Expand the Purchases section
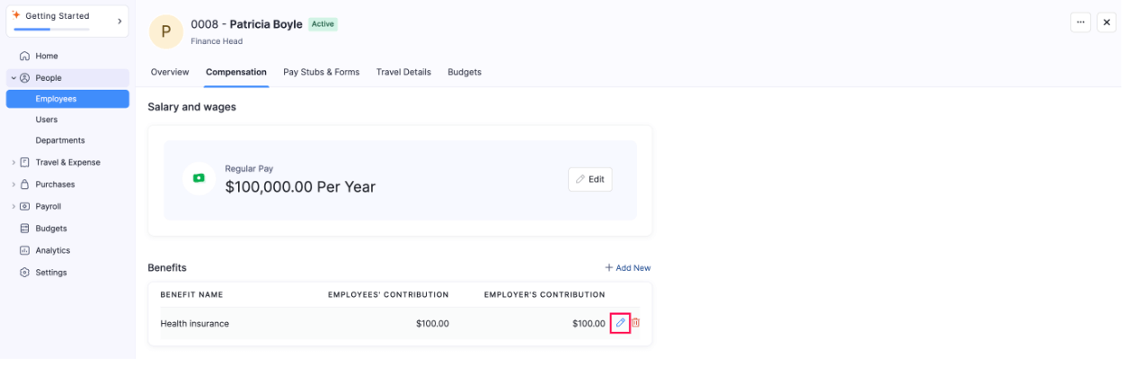 (x=13, y=185)
